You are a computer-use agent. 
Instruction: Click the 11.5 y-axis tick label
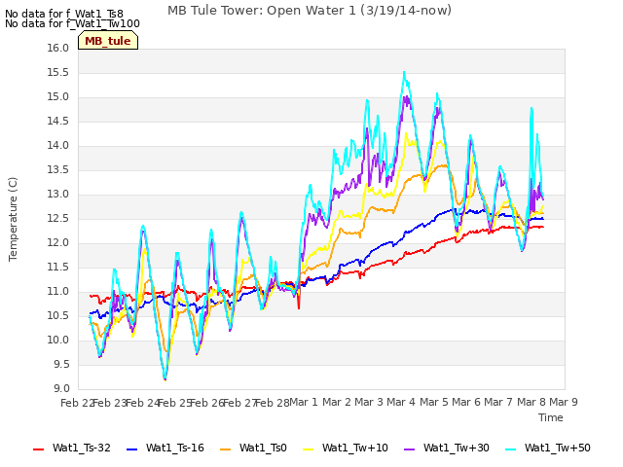(58, 268)
